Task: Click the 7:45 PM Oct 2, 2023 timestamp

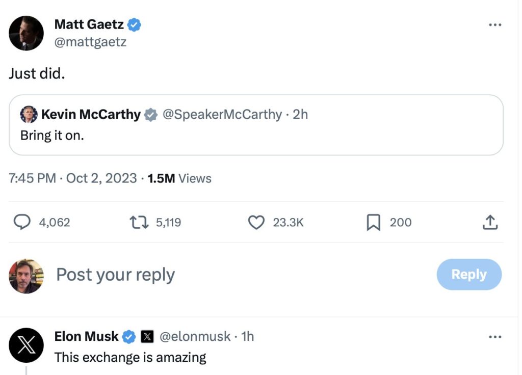Action: pos(73,178)
